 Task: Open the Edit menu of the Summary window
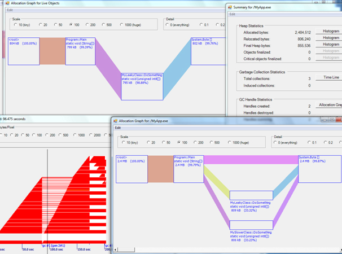(232, 14)
